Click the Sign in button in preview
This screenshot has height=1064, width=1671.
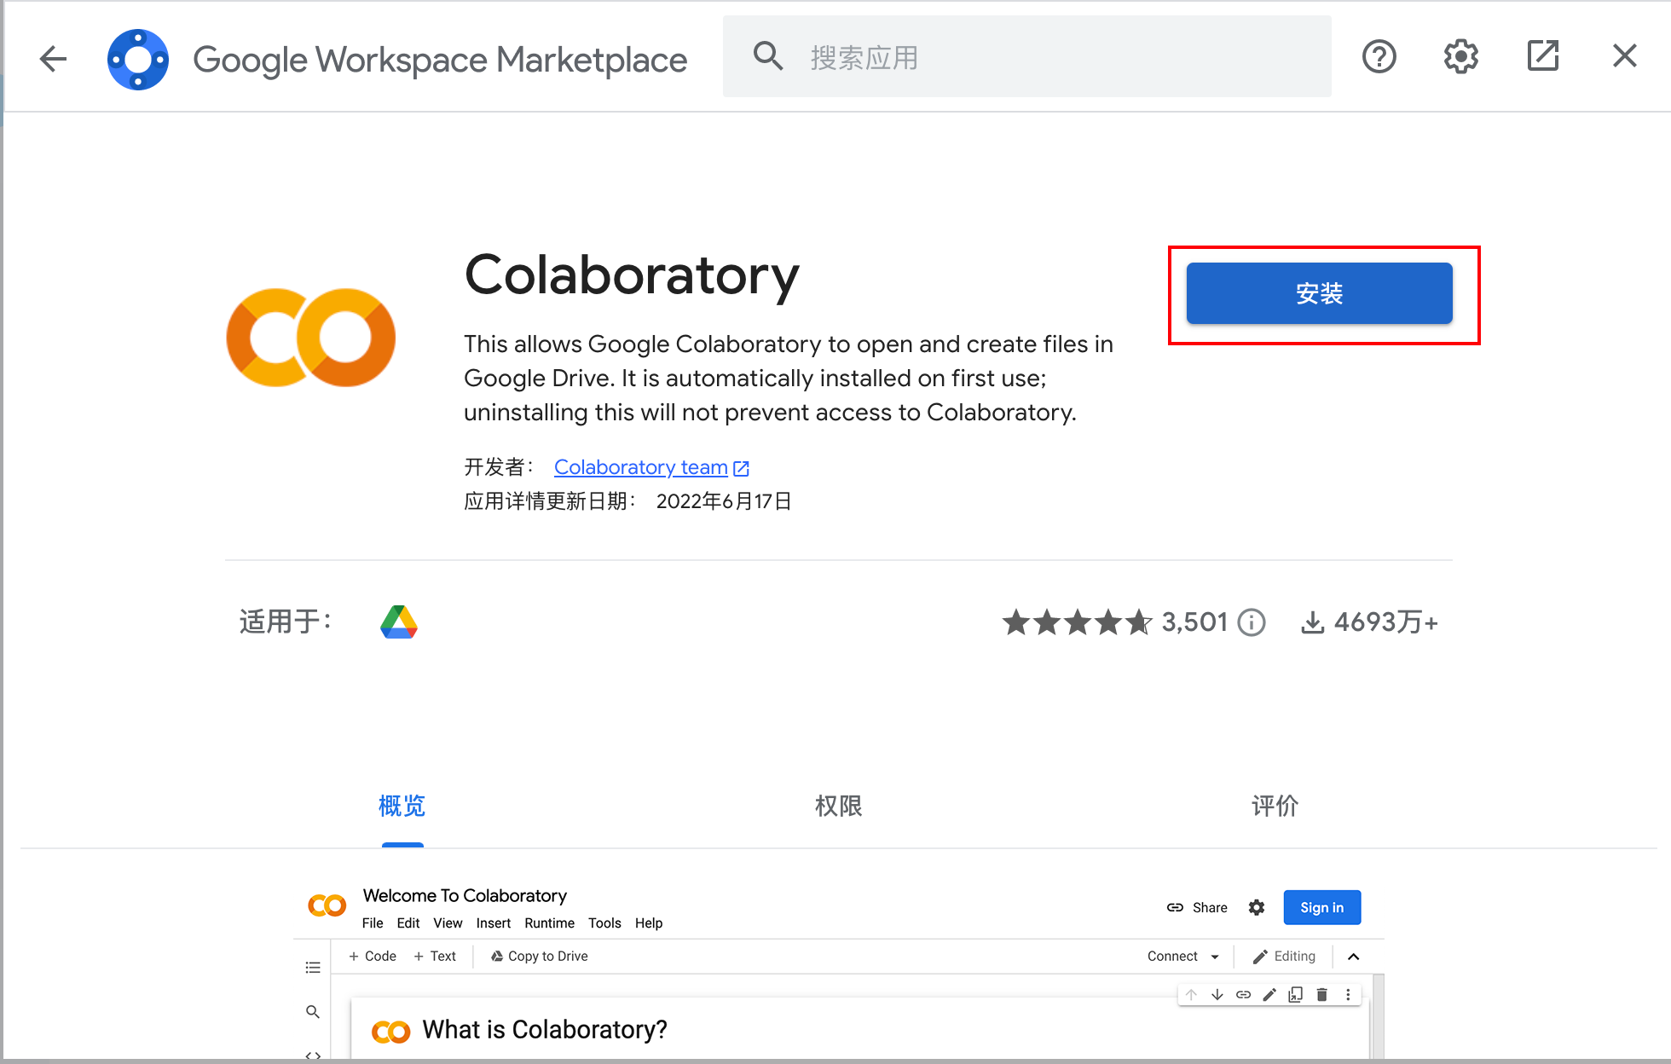(1321, 907)
